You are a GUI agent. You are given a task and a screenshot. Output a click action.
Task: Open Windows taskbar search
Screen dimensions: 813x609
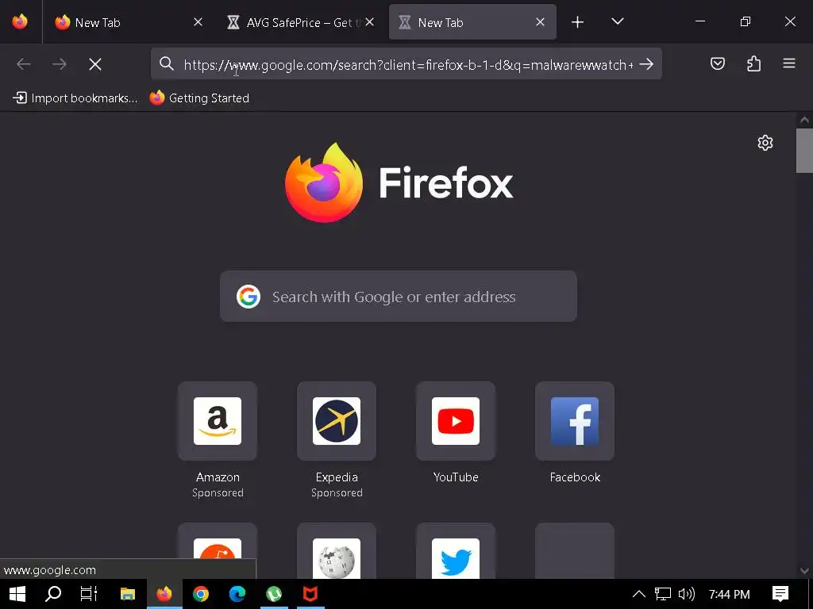coord(53,594)
